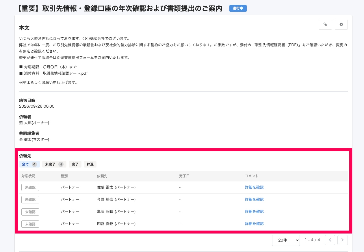Image resolution: width=364 pixels, height=252 pixels.
Task: Click the 添付資料 pdf line
Action: coord(53,73)
